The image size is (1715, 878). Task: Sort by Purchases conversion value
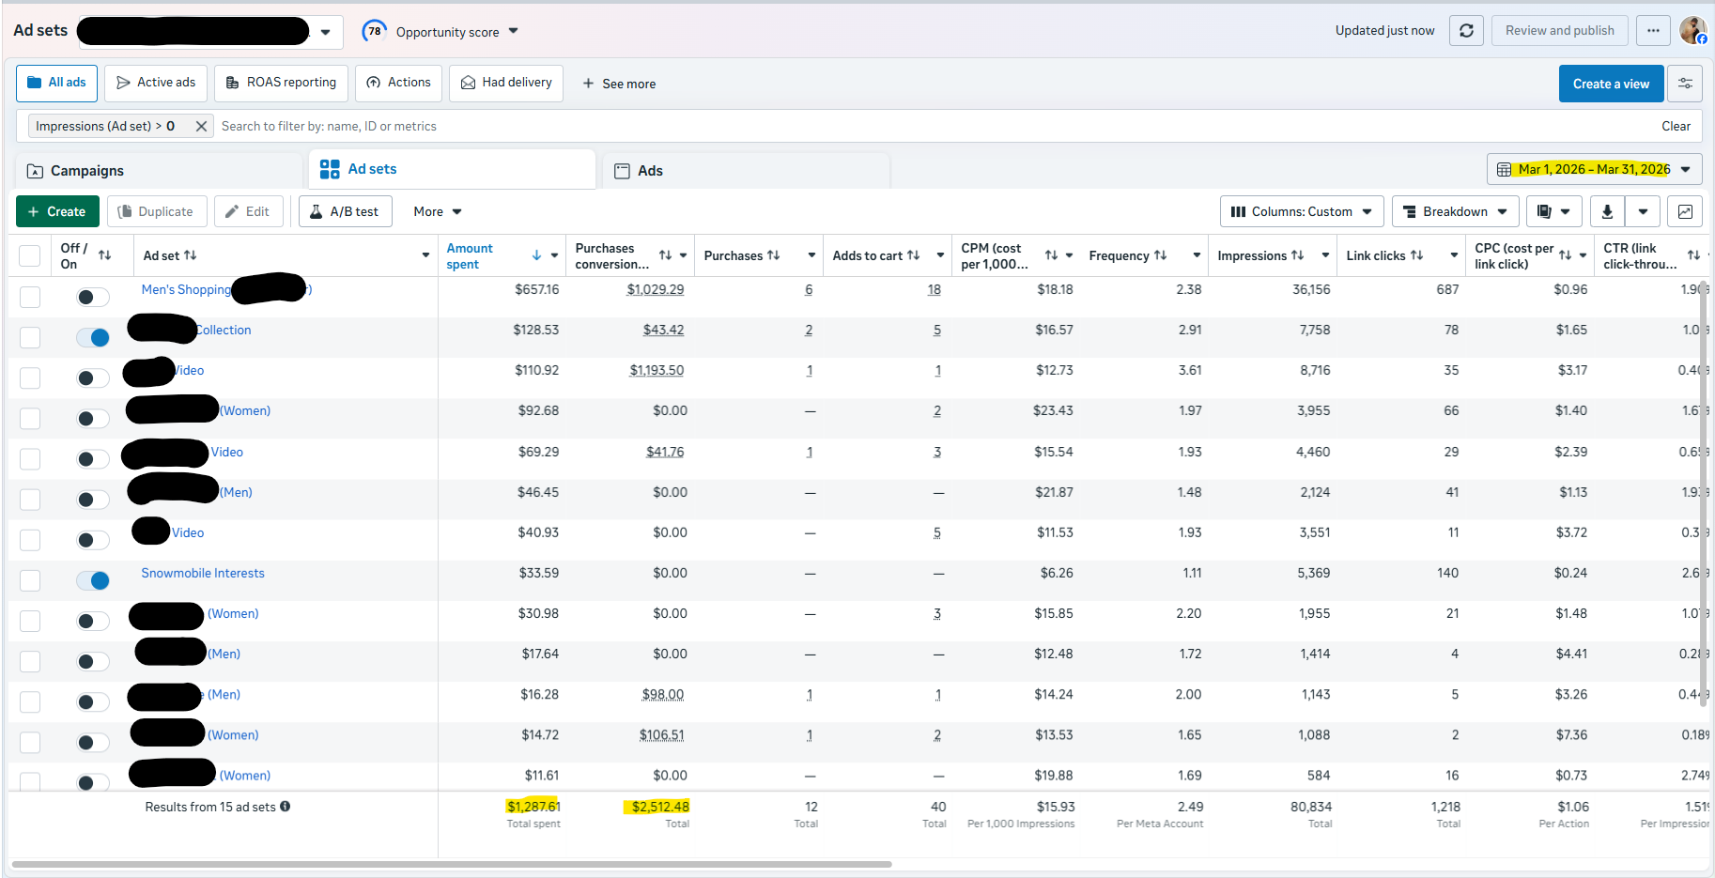coord(665,255)
